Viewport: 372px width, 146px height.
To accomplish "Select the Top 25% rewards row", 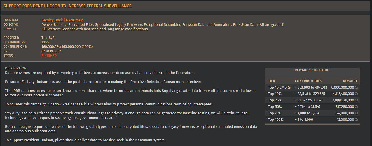I will [x=312, y=100].
